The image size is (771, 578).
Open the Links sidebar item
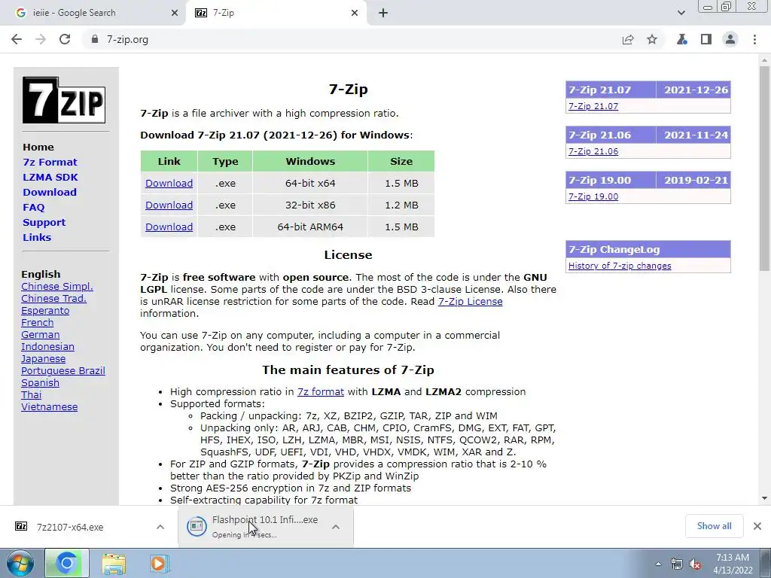[37, 237]
